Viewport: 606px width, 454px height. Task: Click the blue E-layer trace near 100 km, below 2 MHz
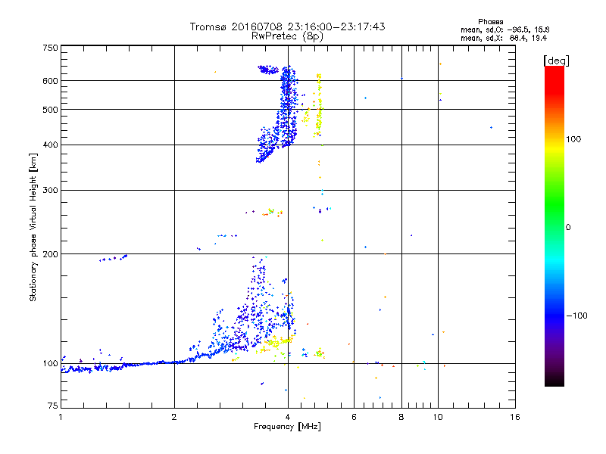click(120, 366)
